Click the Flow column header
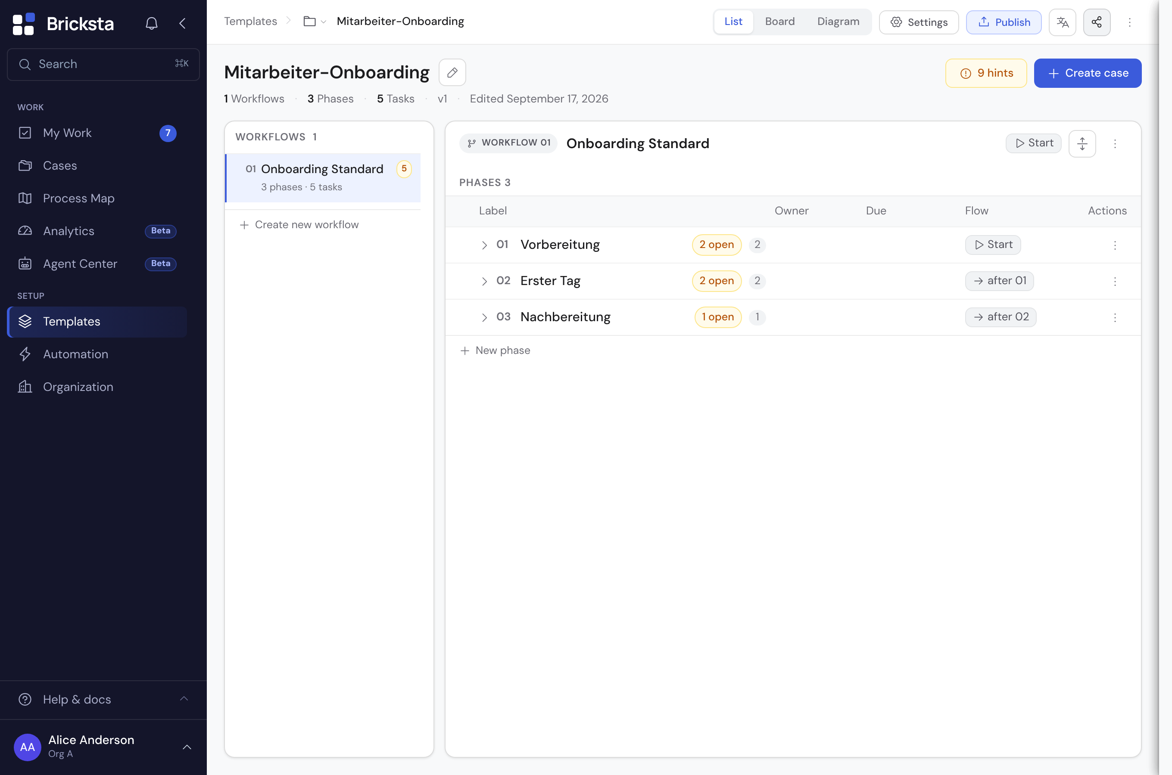The image size is (1172, 775). [976, 211]
